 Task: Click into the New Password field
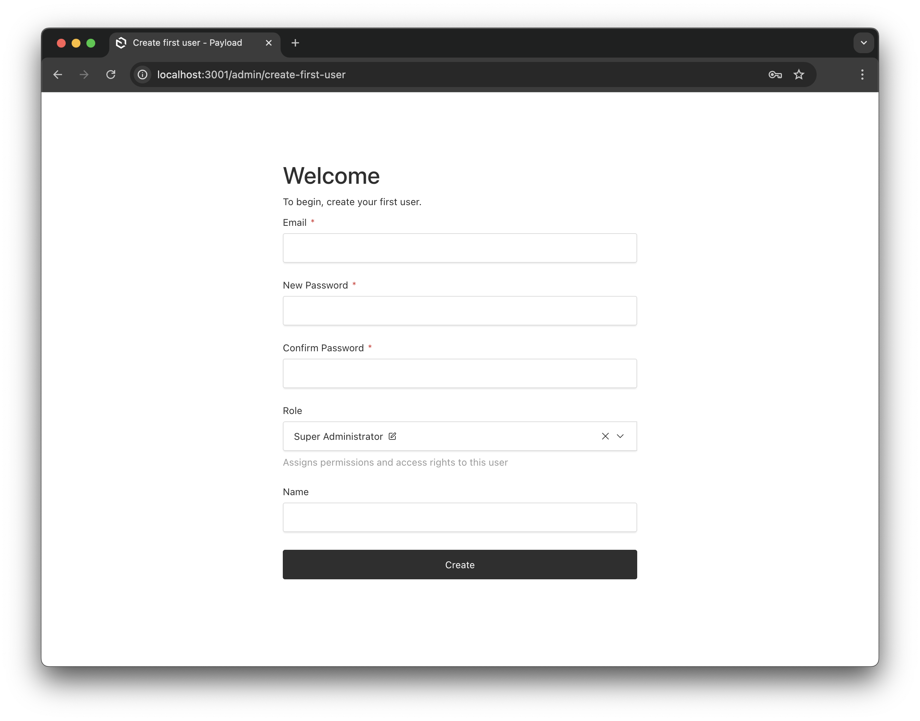tap(460, 311)
